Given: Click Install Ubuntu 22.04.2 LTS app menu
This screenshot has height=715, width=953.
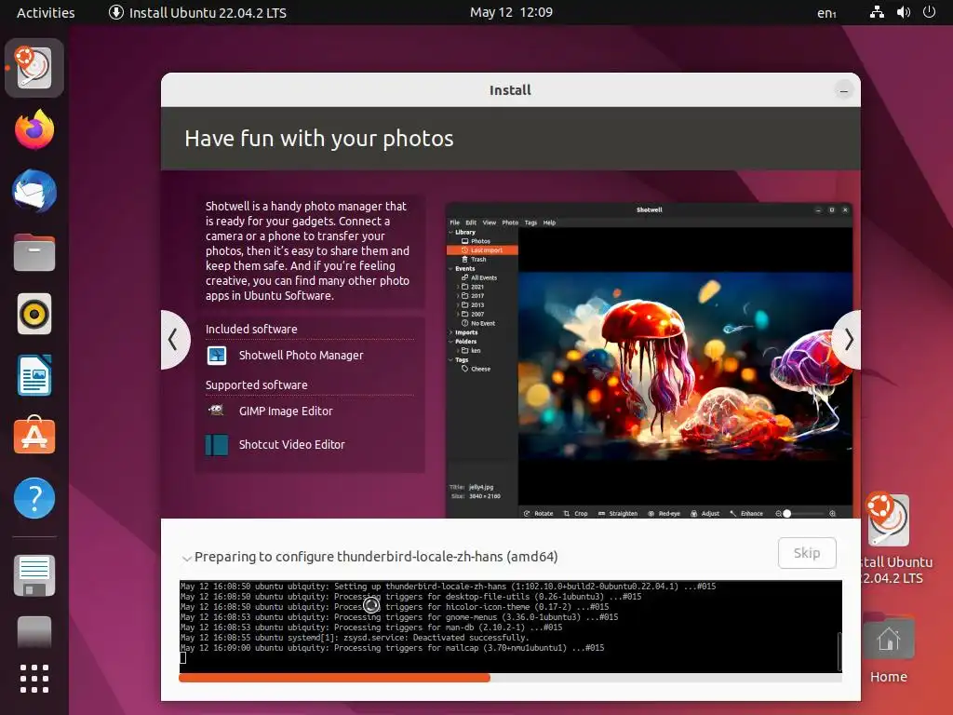Looking at the screenshot, I should [x=197, y=13].
